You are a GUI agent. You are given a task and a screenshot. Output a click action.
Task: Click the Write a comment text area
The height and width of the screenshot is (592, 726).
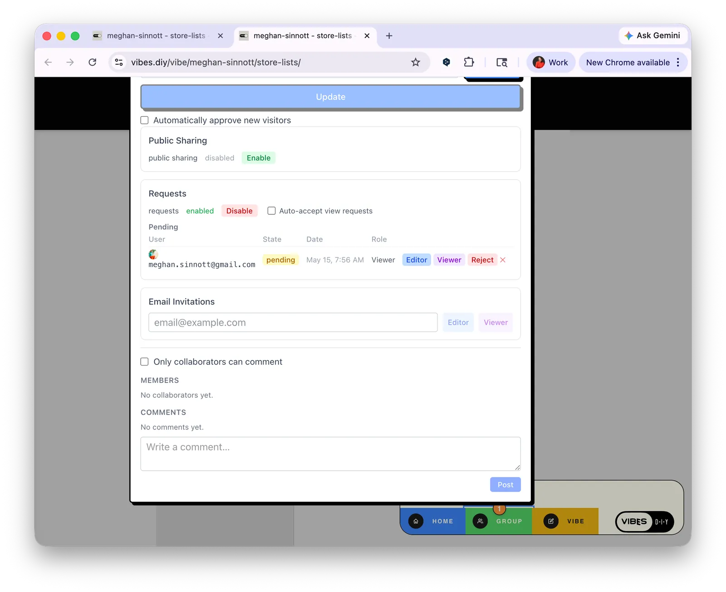point(331,454)
